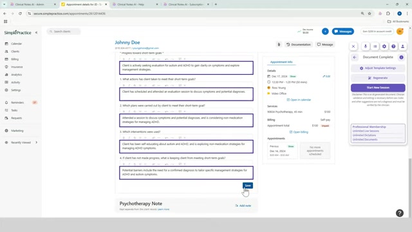Image resolution: width=412 pixels, height=232 pixels.
Task: Go back from Document Complete
Action: (355, 57)
